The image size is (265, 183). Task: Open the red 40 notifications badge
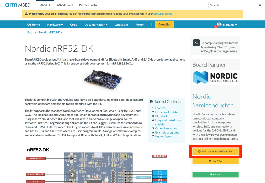point(216,27)
